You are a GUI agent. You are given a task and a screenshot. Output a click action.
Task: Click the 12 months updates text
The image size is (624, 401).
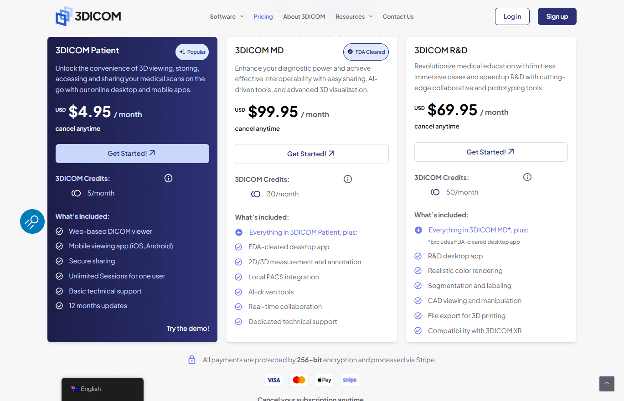(x=98, y=306)
